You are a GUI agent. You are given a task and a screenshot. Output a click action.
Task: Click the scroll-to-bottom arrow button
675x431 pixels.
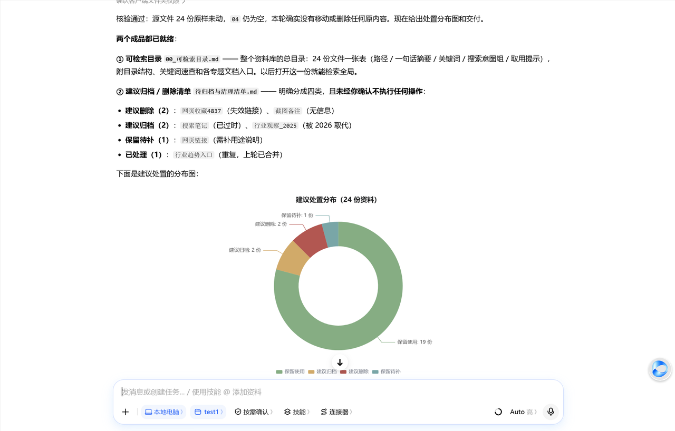pyautogui.click(x=340, y=363)
